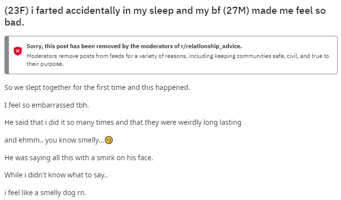Screen dimensions: 341x200
Task: Click '(27M)' in the post title
Action: pyautogui.click(x=236, y=10)
